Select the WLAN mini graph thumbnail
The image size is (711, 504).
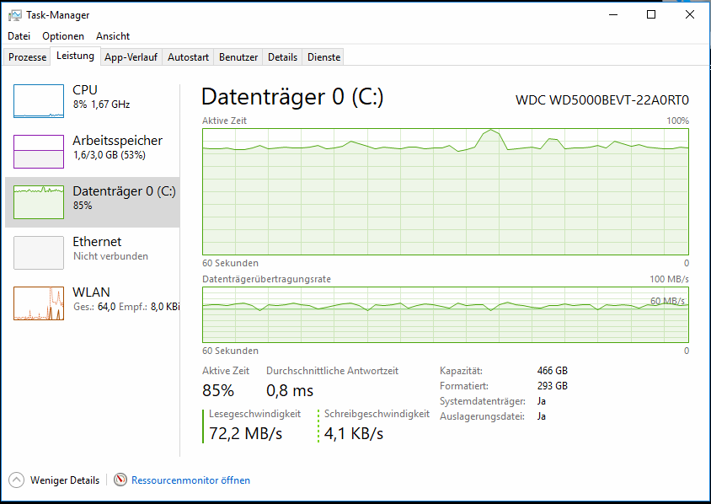pyautogui.click(x=38, y=303)
